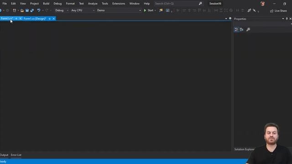Click the New Project toolbar icon
Image resolution: width=292 pixels, height=164 pixels.
(x=14, y=10)
